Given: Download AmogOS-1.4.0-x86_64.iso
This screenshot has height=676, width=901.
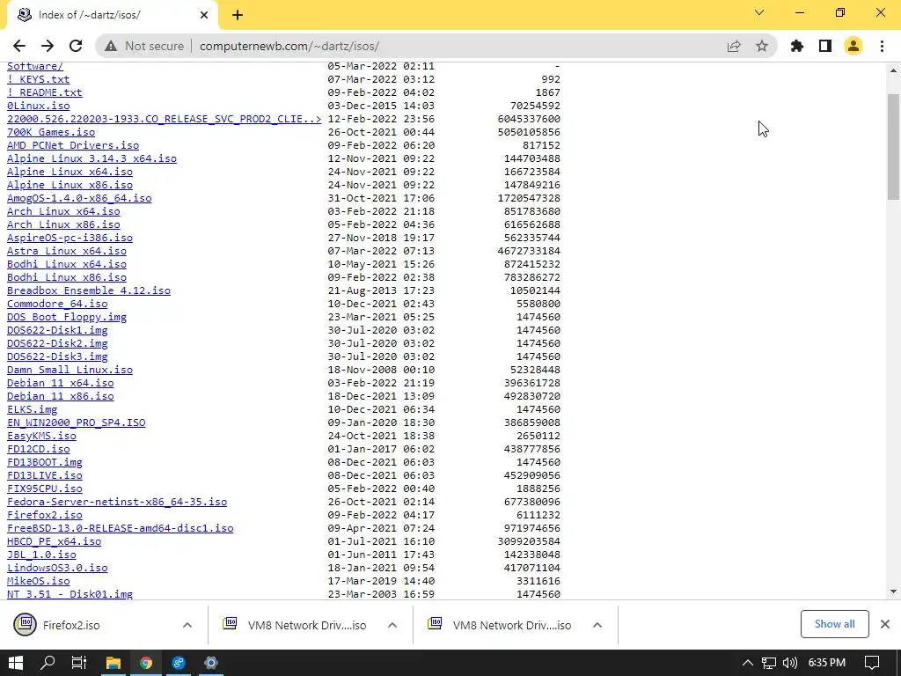Looking at the screenshot, I should pos(79,198).
